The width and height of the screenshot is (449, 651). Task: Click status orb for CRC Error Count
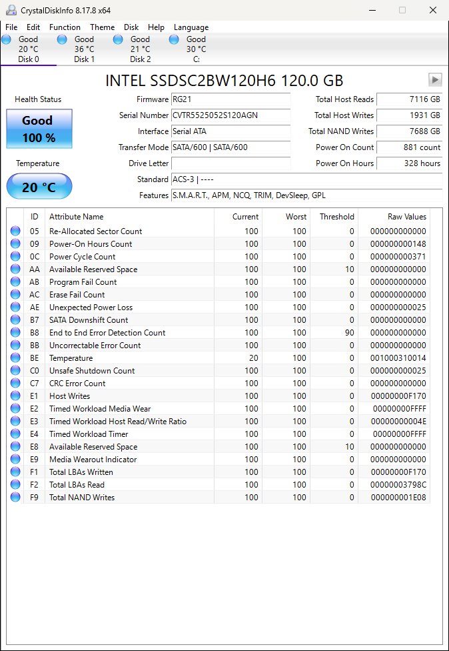(x=15, y=383)
